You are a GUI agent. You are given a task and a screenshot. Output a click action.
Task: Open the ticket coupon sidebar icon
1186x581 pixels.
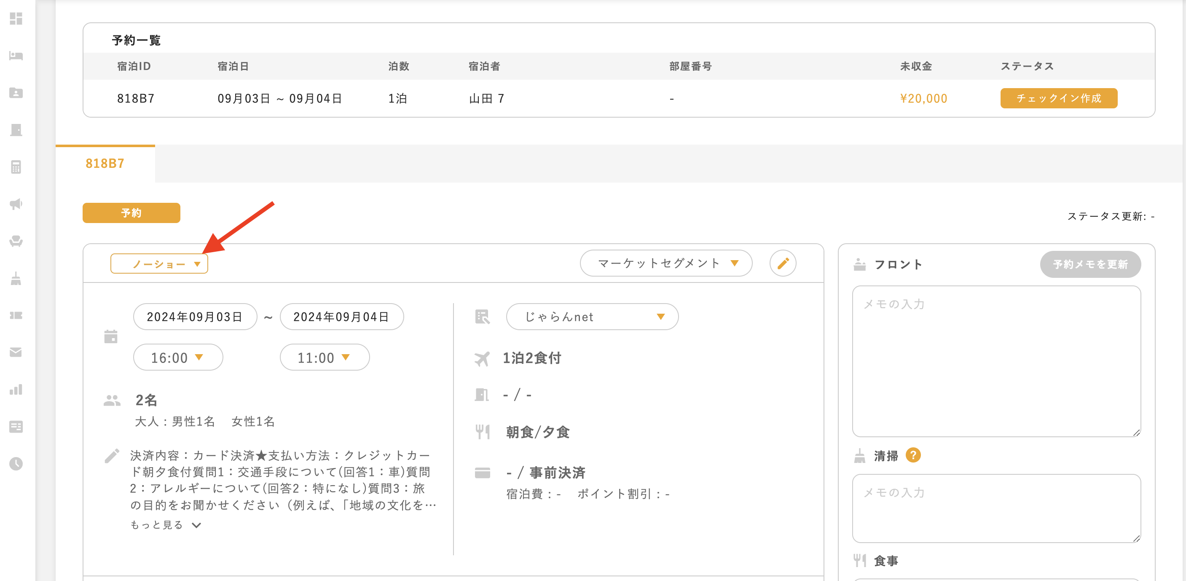(x=16, y=315)
